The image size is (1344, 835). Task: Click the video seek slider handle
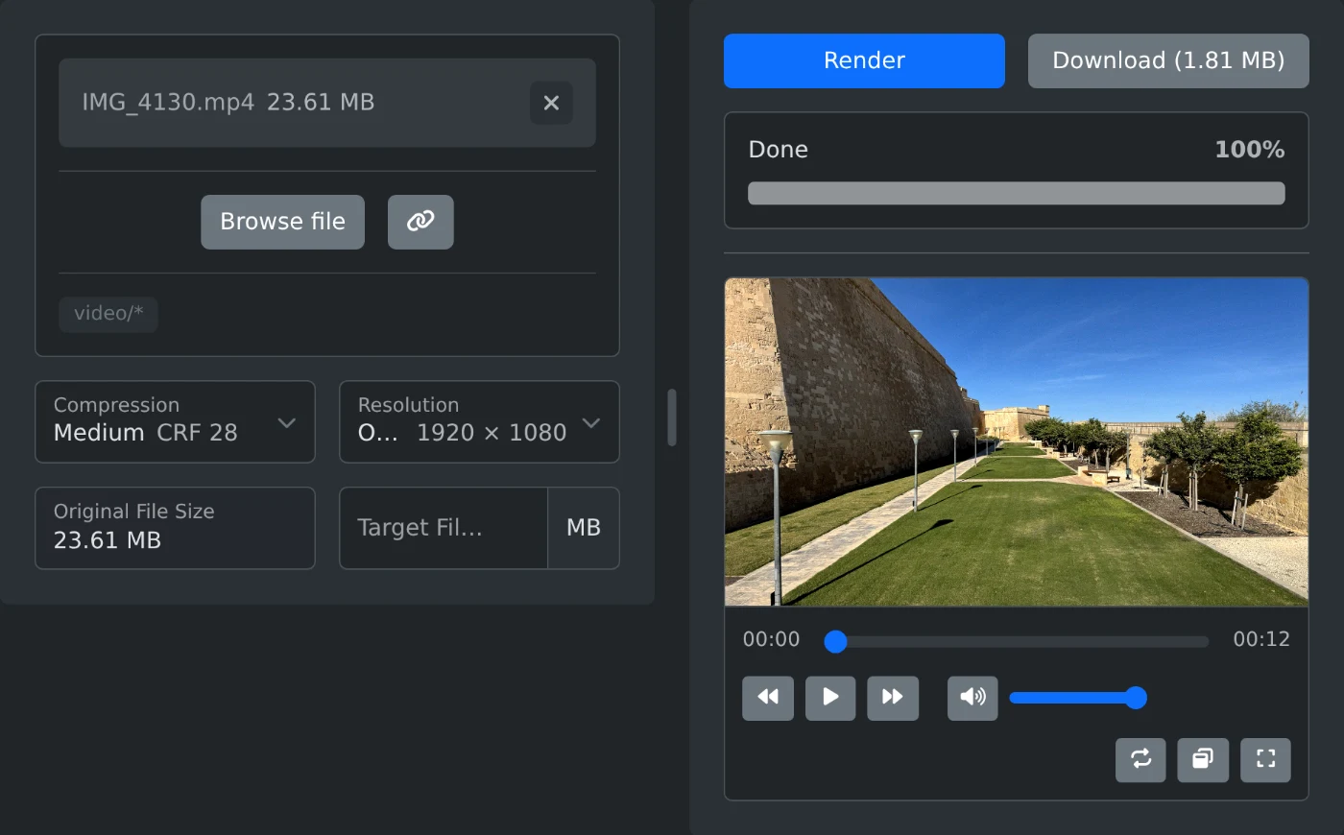point(835,642)
